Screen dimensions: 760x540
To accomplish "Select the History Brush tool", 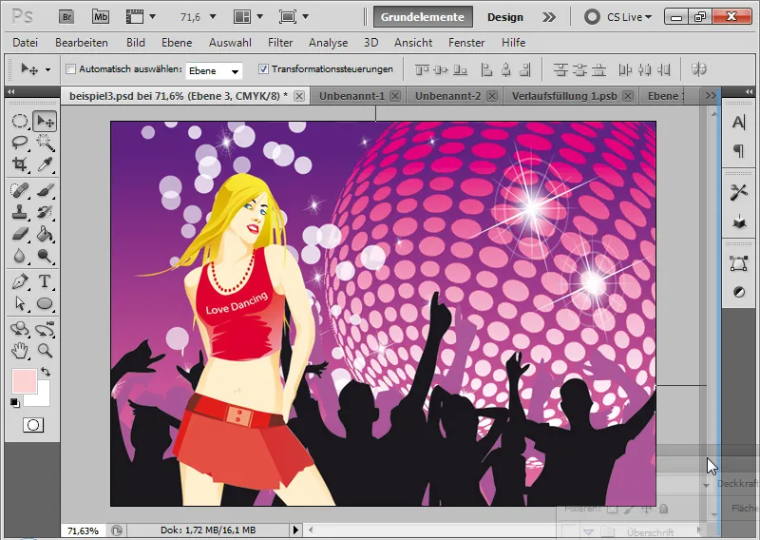I will (x=45, y=212).
